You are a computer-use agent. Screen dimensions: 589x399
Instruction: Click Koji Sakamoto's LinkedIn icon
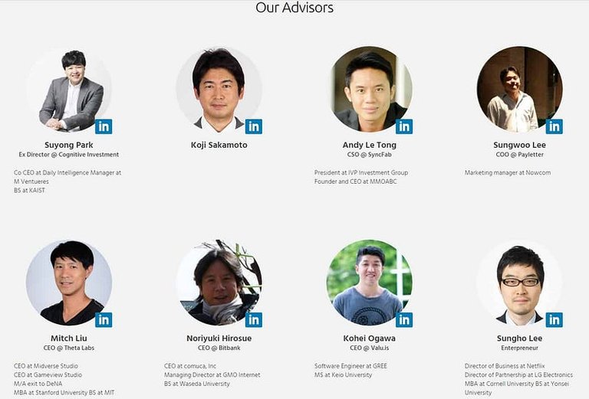(254, 126)
